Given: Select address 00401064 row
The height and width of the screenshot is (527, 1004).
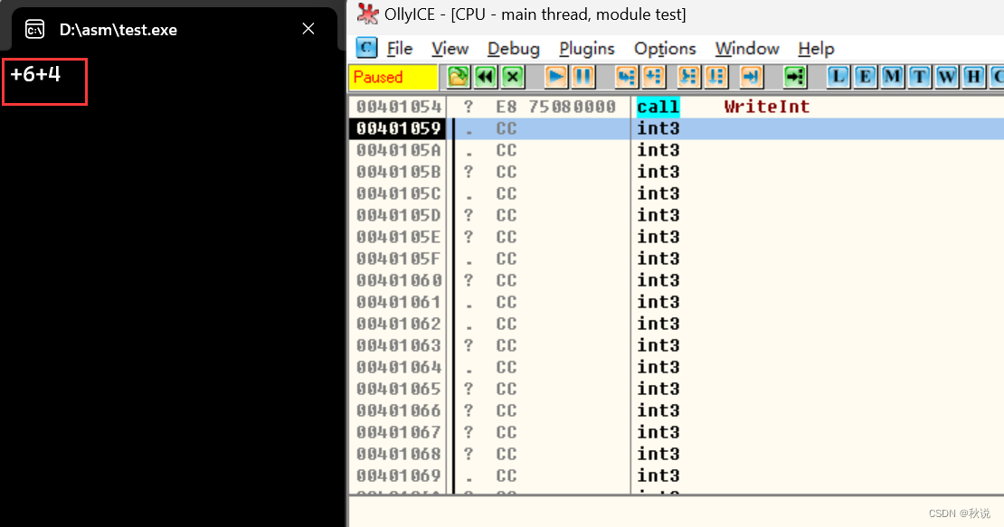Looking at the screenshot, I should click(398, 368).
